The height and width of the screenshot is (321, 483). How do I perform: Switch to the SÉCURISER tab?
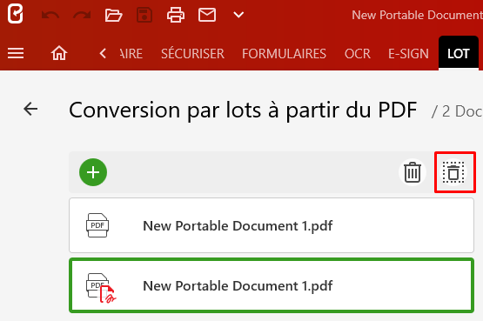click(x=192, y=54)
